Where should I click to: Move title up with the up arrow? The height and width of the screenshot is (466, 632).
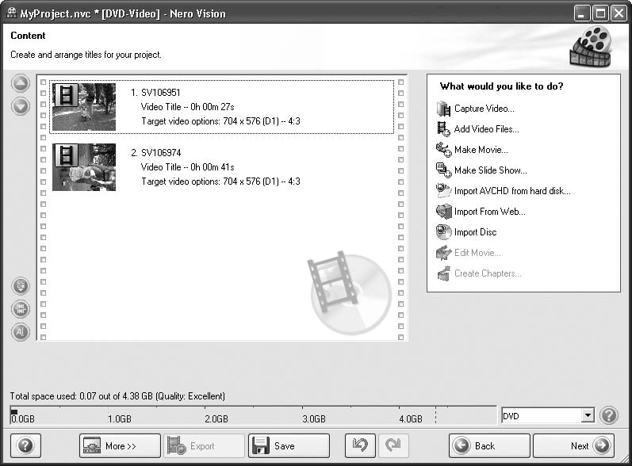[21, 84]
